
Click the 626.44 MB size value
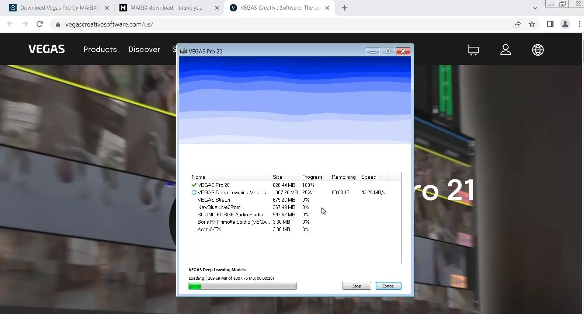point(284,185)
